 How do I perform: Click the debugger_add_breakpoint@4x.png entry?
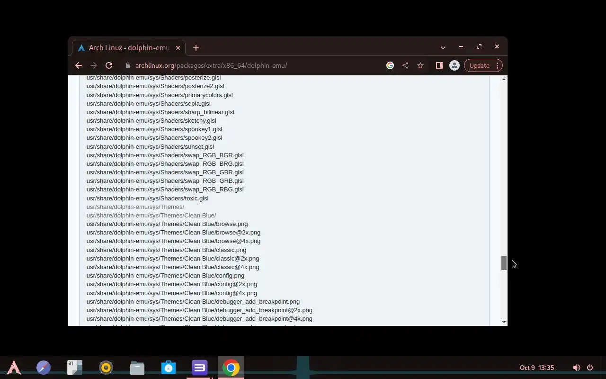[x=199, y=318]
